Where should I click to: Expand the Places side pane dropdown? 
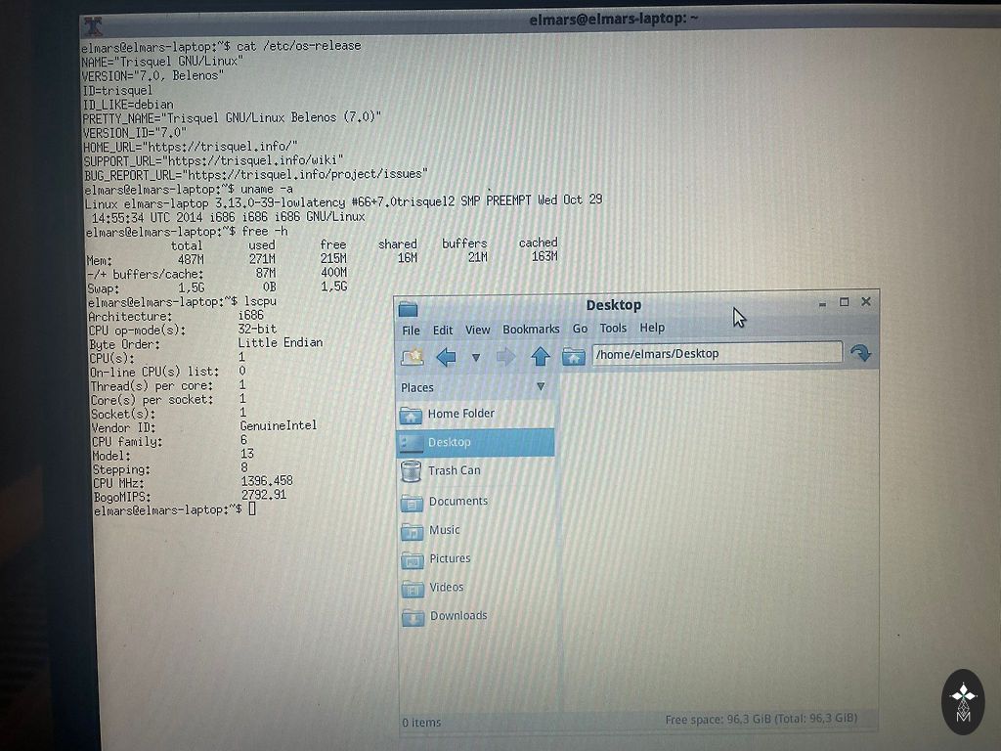541,387
